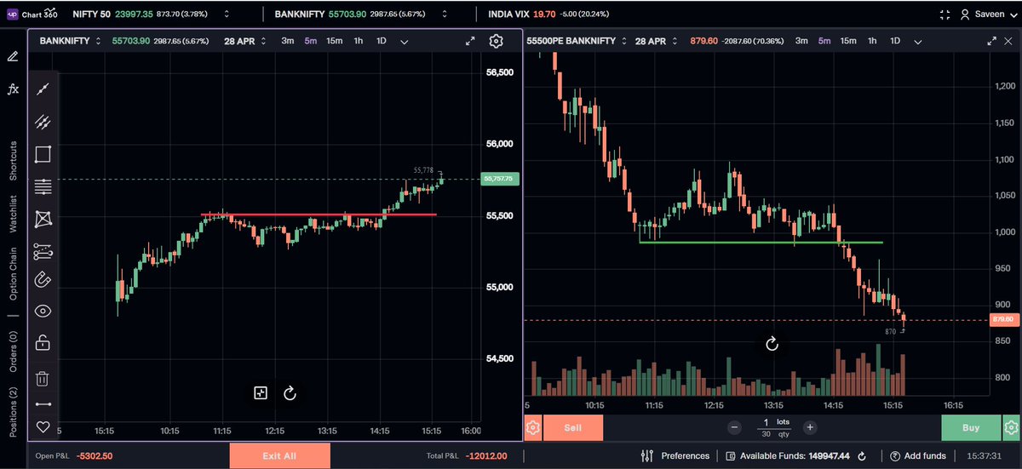The height and width of the screenshot is (469, 1022).
Task: Select 1D timeframe on 55500PE chart
Action: tap(894, 41)
